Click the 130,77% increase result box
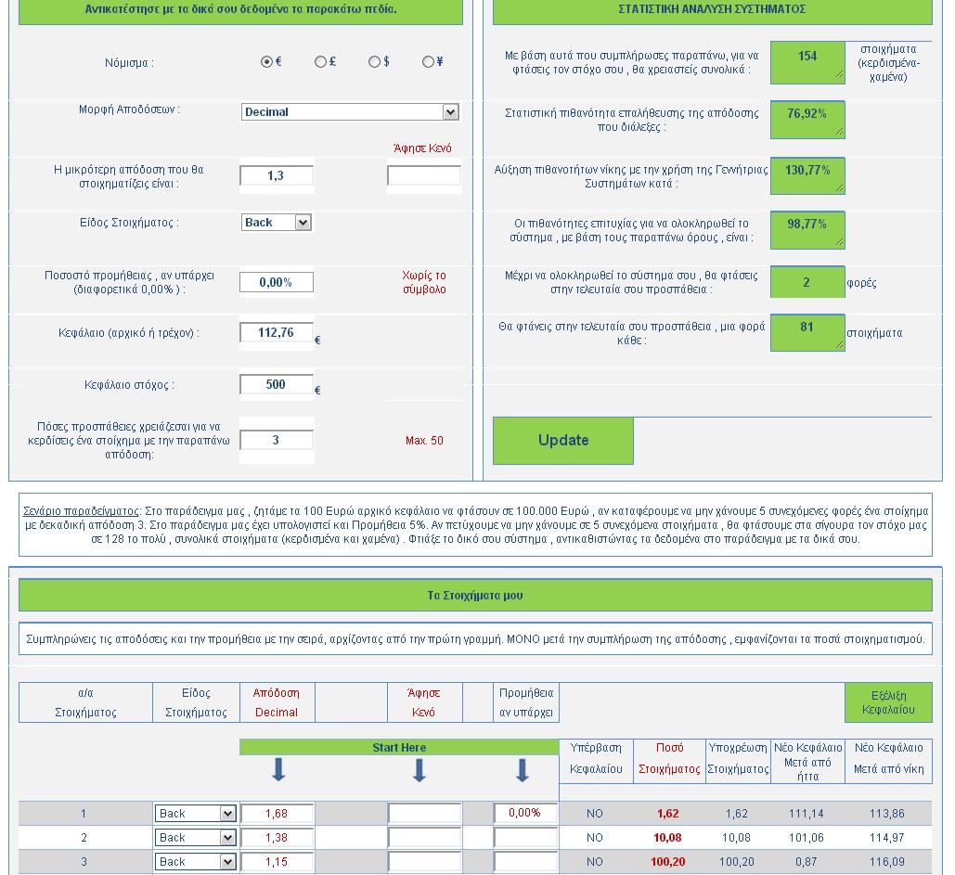Image resolution: width=955 pixels, height=875 pixels. pyautogui.click(x=807, y=176)
